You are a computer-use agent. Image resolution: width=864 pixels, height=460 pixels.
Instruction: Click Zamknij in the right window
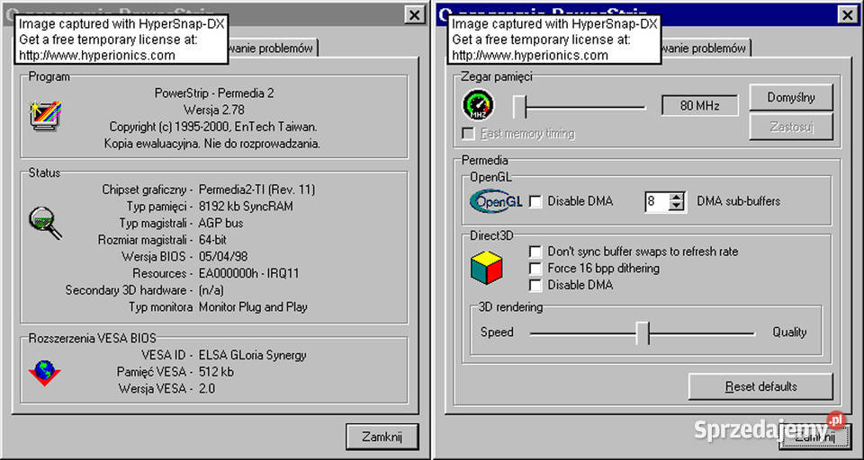point(814,437)
